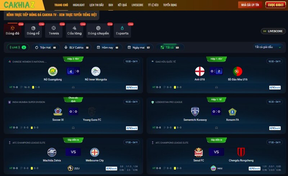288x176 pixels.
Task: Open the Lịch thi đấu menu
Action: pos(96,5)
